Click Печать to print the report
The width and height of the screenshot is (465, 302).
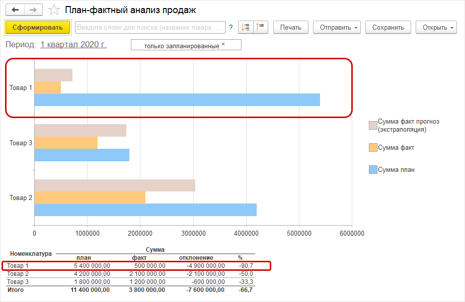(290, 28)
